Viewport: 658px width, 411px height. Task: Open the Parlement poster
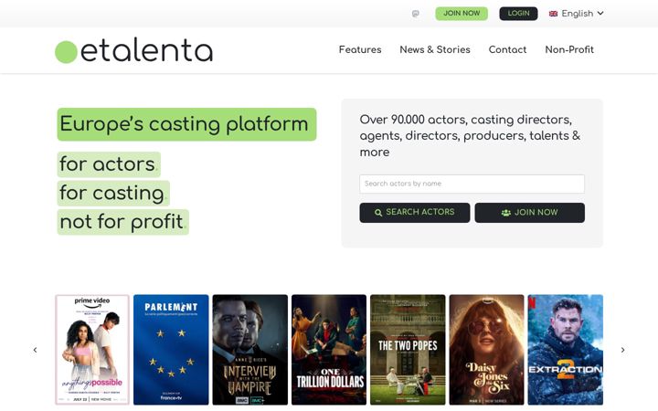click(171, 350)
